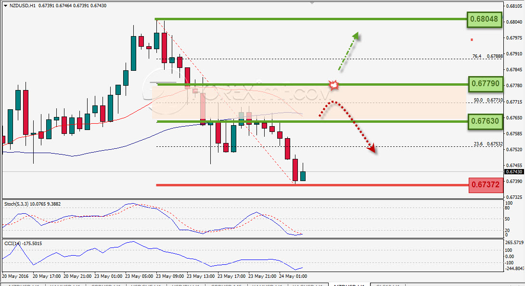Switch to the USDJPY,H1 chart tab
525x286 pixels.
(185, 285)
